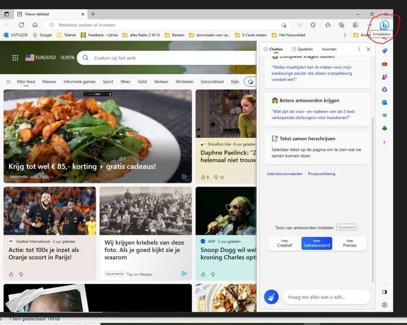Screen dimensions: 407x325
Task: Select the Meer Gebalanceerd tone option
Action: (x=316, y=243)
